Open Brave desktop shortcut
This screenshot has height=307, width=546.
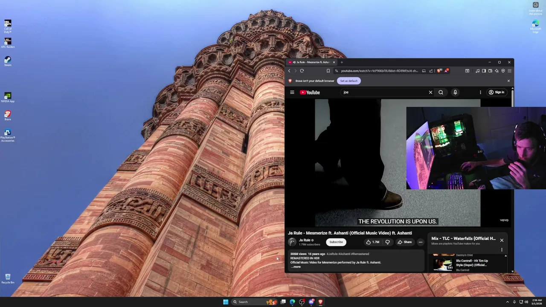(8, 116)
